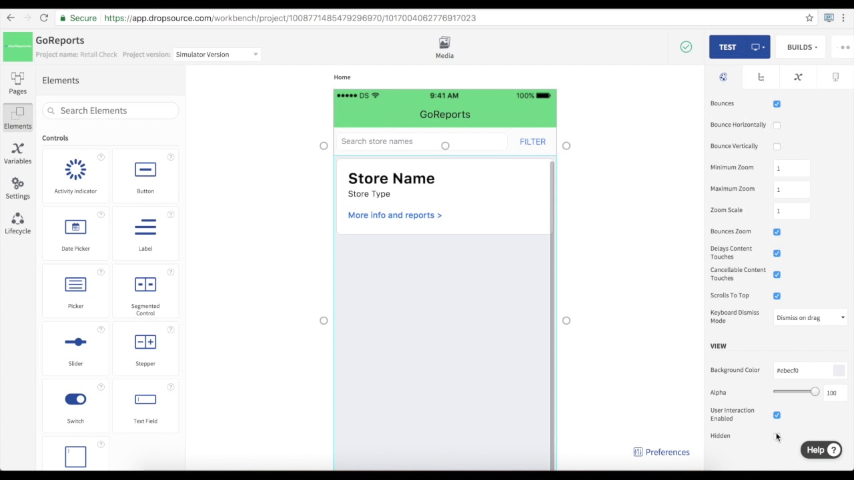Select the Segmented Control element
This screenshot has height=480, width=854.
[145, 291]
